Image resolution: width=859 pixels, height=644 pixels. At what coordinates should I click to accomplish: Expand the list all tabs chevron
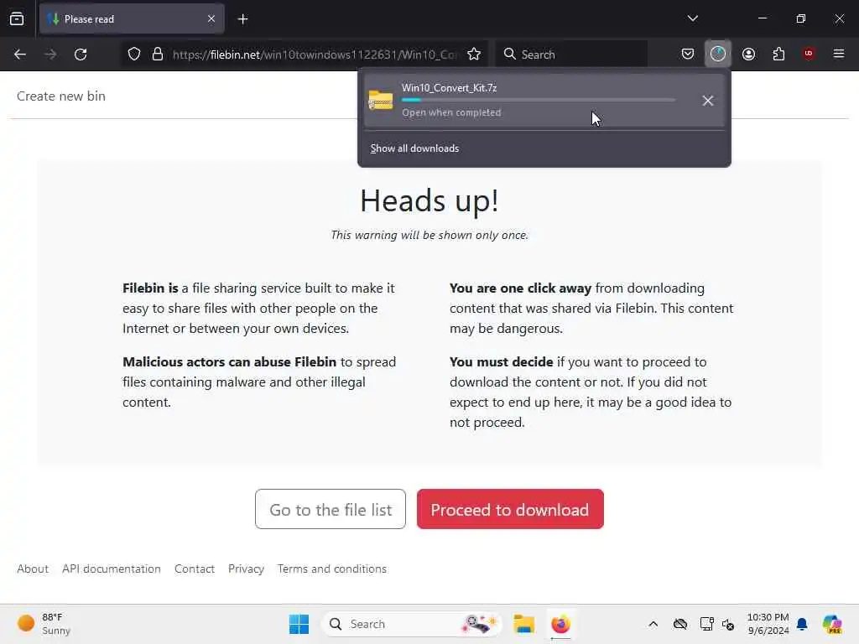tap(692, 18)
